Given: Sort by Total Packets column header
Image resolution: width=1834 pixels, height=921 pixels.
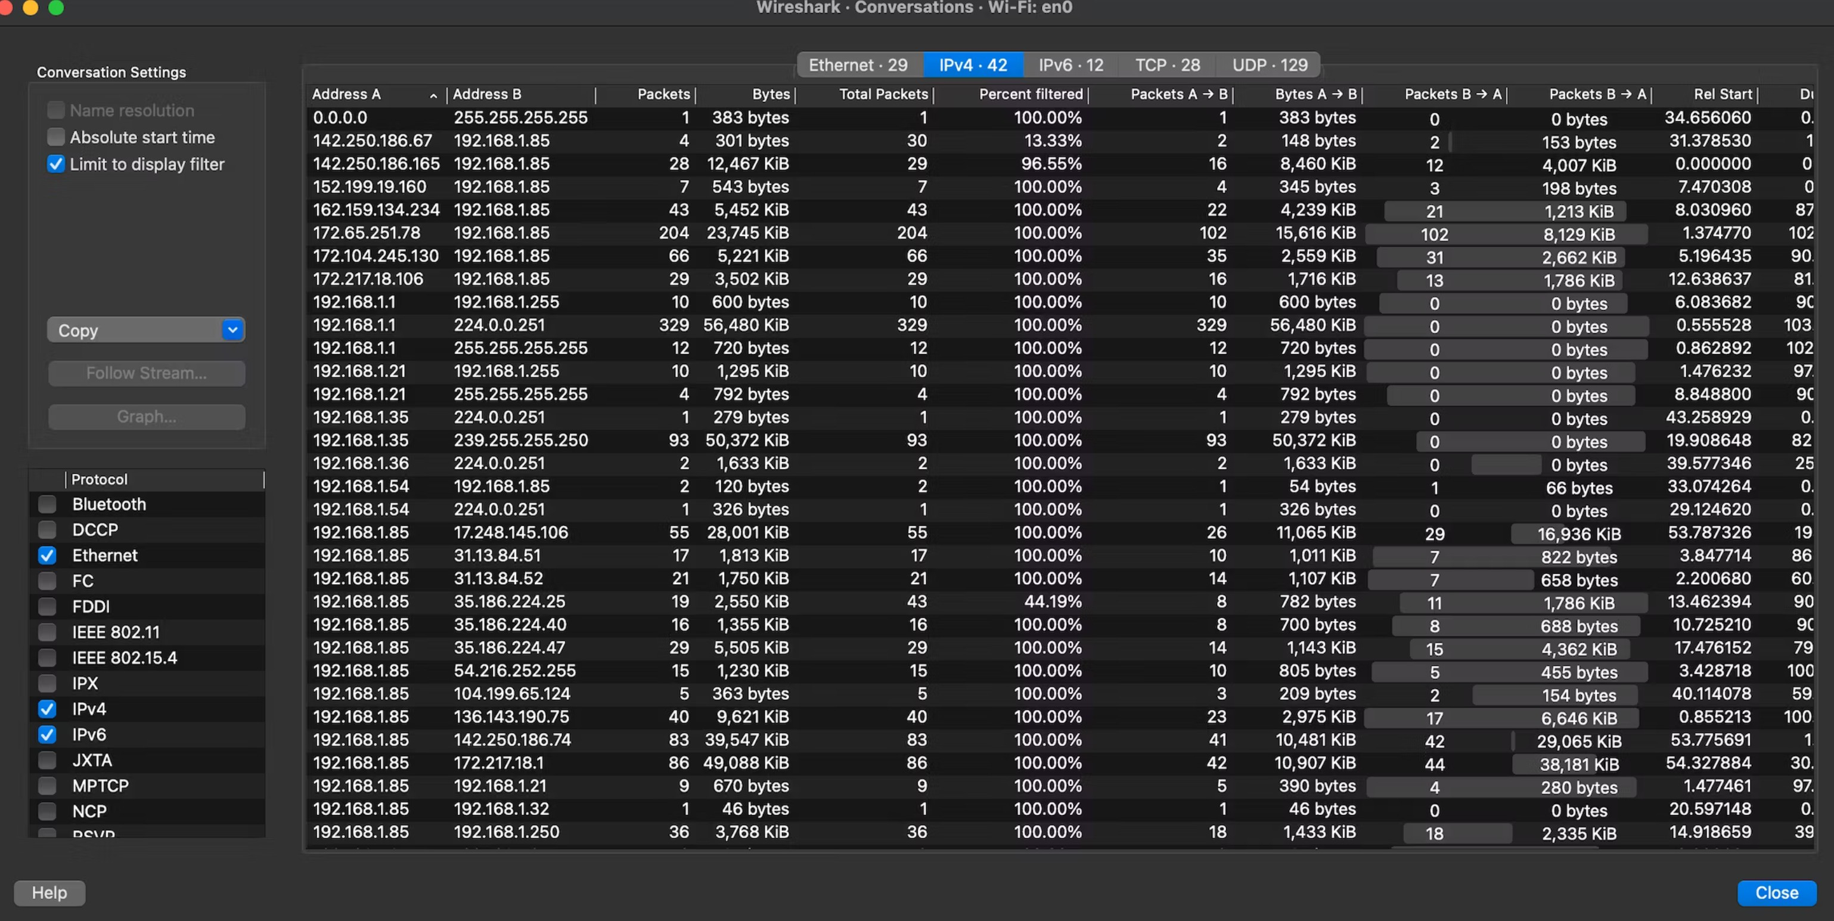Looking at the screenshot, I should [x=864, y=95].
